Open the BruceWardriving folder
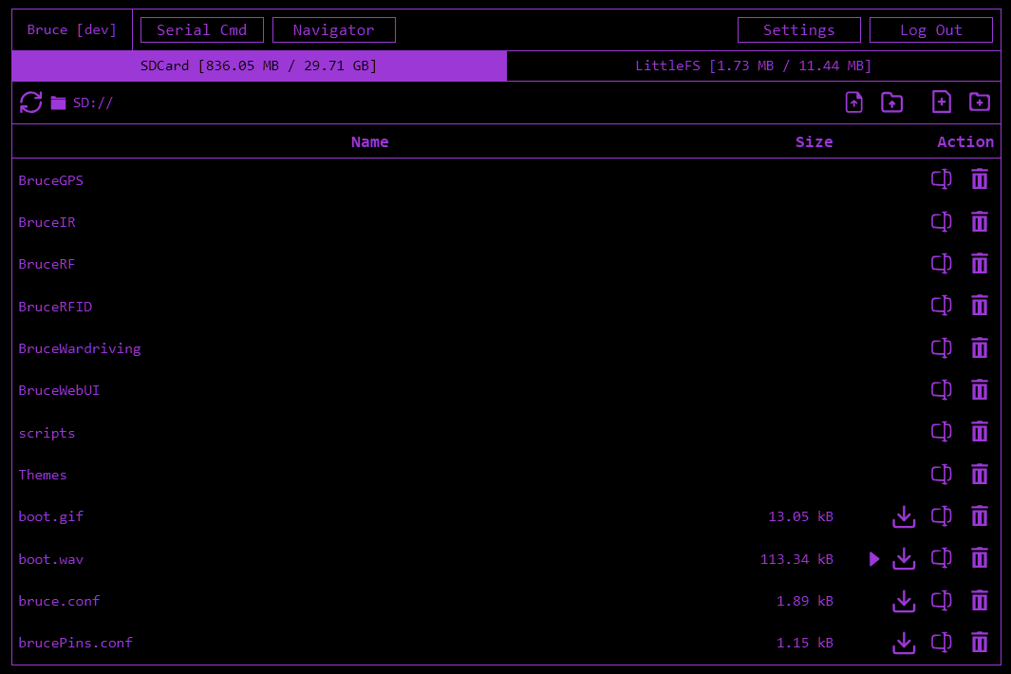The width and height of the screenshot is (1011, 674). pyautogui.click(x=80, y=348)
